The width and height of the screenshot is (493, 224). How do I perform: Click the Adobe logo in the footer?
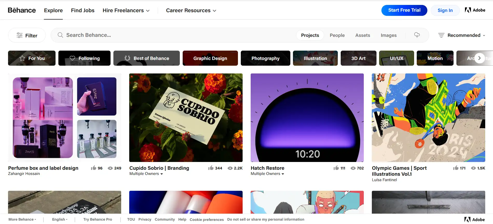point(475,220)
